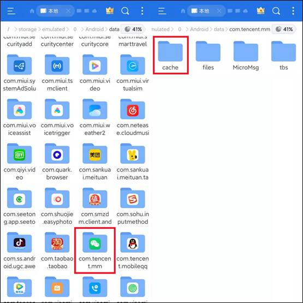This screenshot has width=303, height=303.
Task: Open hamburger menu in left panel
Action: pos(11,11)
